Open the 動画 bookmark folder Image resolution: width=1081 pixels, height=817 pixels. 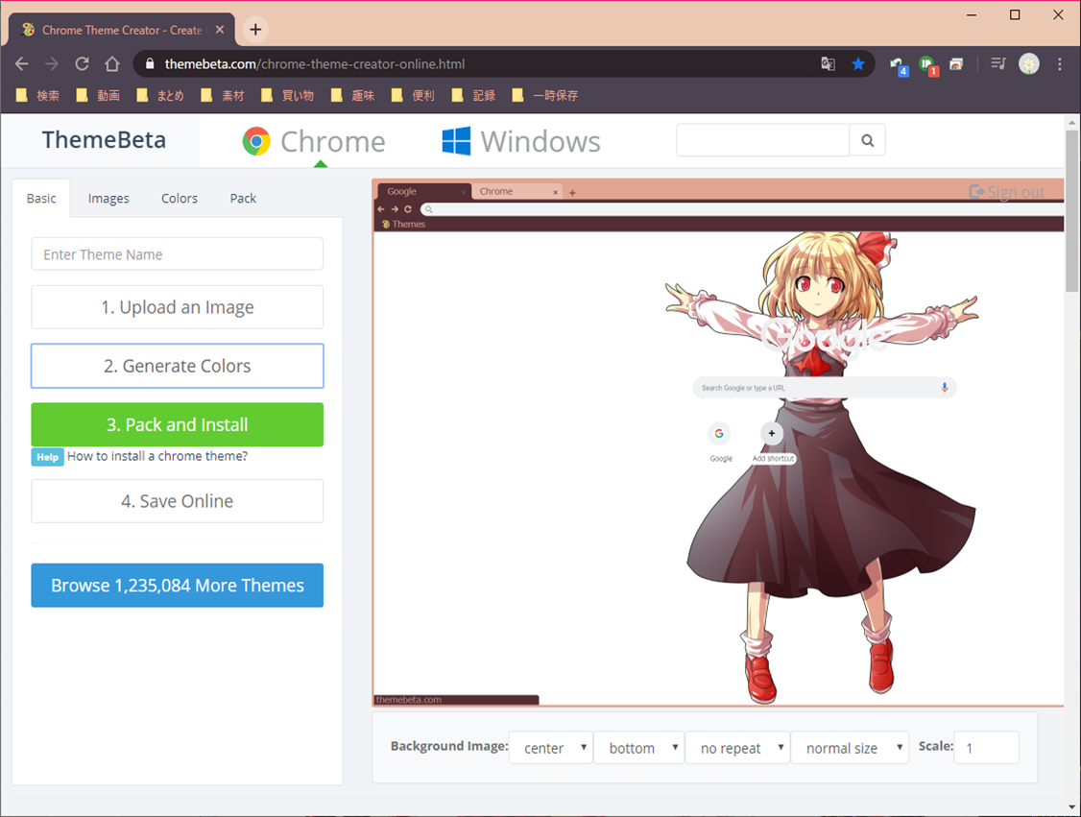tap(99, 96)
